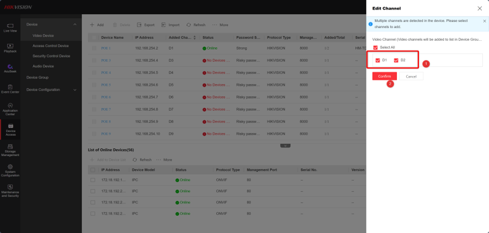Open Live View from the sidebar
489x233 pixels.
pyautogui.click(x=10, y=28)
